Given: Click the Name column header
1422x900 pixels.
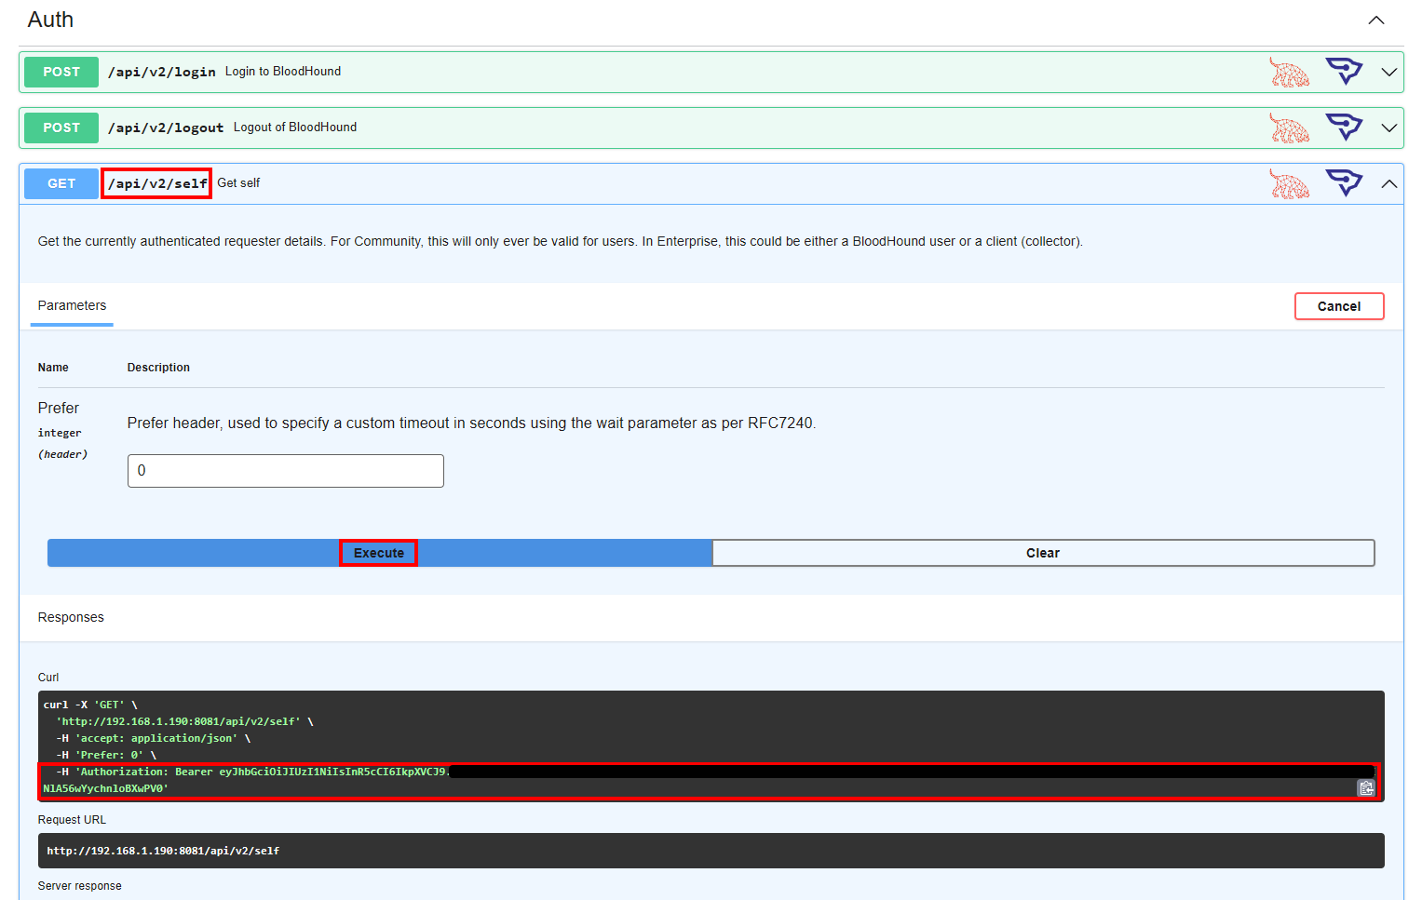Looking at the screenshot, I should click(x=53, y=368).
